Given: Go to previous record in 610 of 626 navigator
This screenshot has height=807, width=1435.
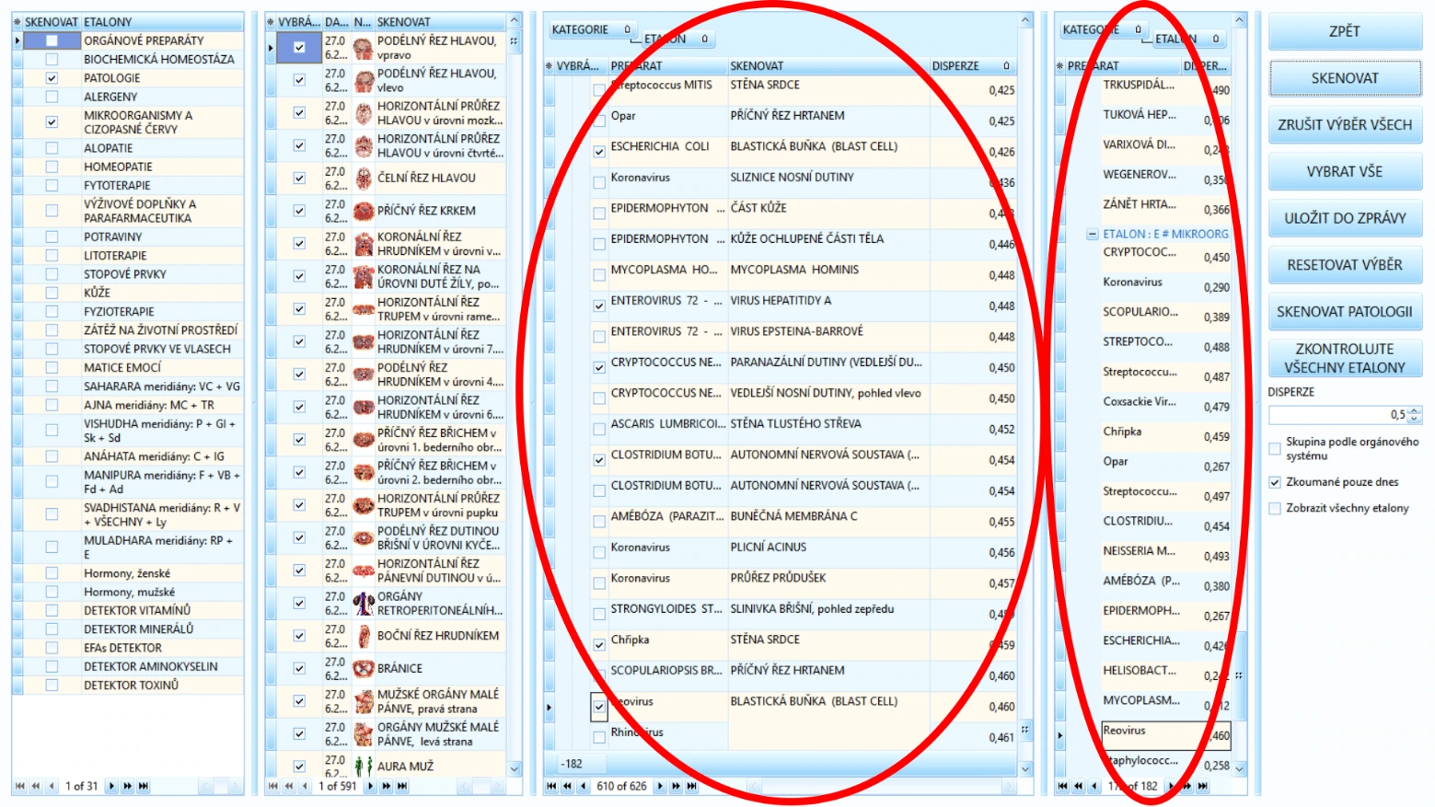Looking at the screenshot, I should click(583, 786).
